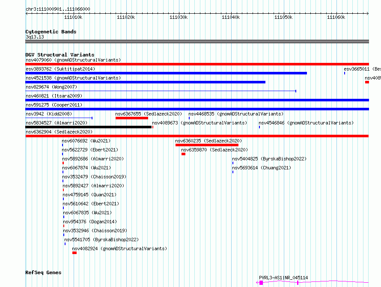
Task: Select nsv6076692 (Wu2021) variant label
Action: [86, 141]
